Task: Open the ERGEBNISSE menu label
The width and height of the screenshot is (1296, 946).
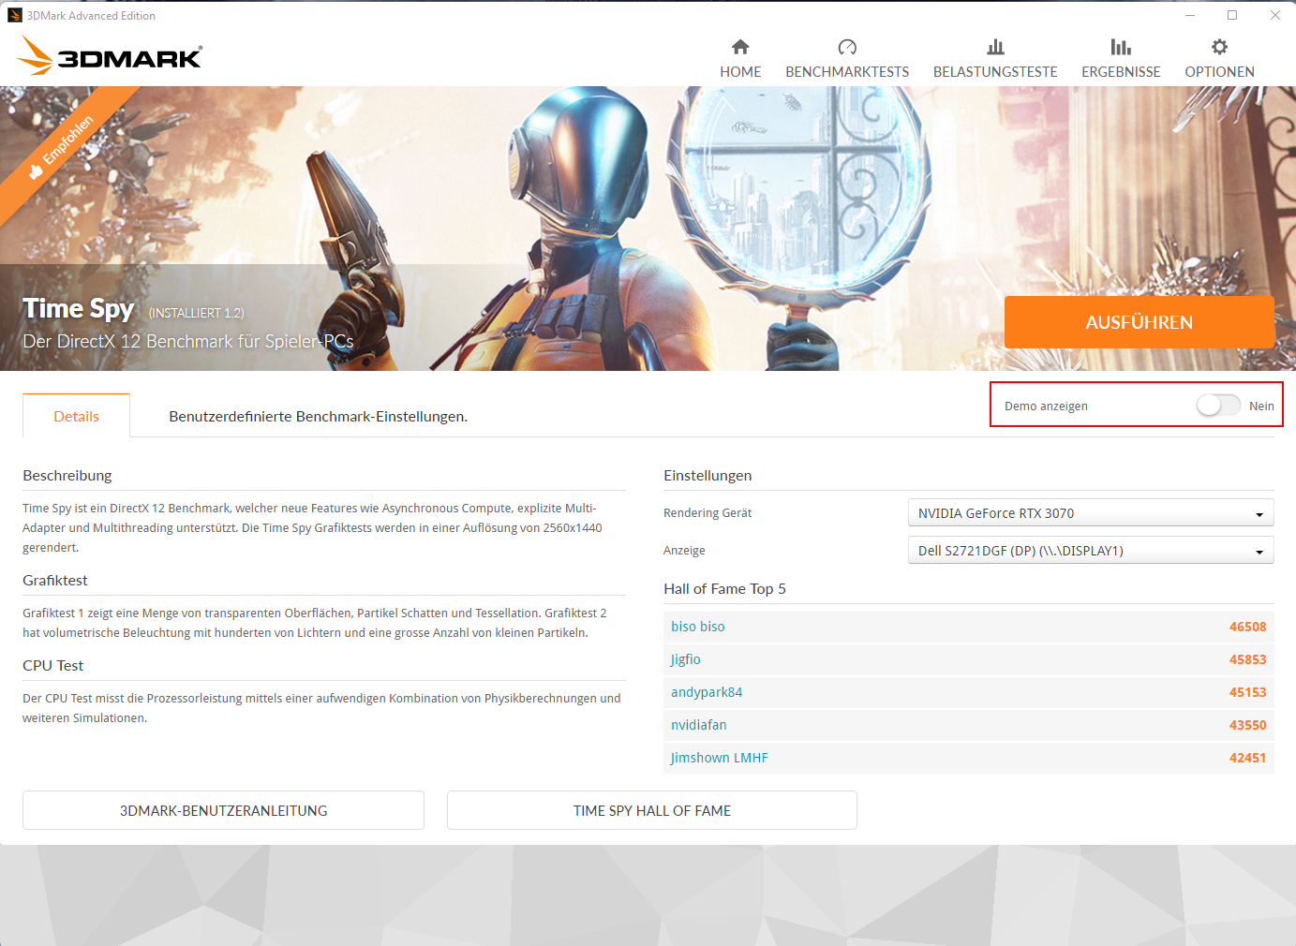Action: [x=1121, y=72]
